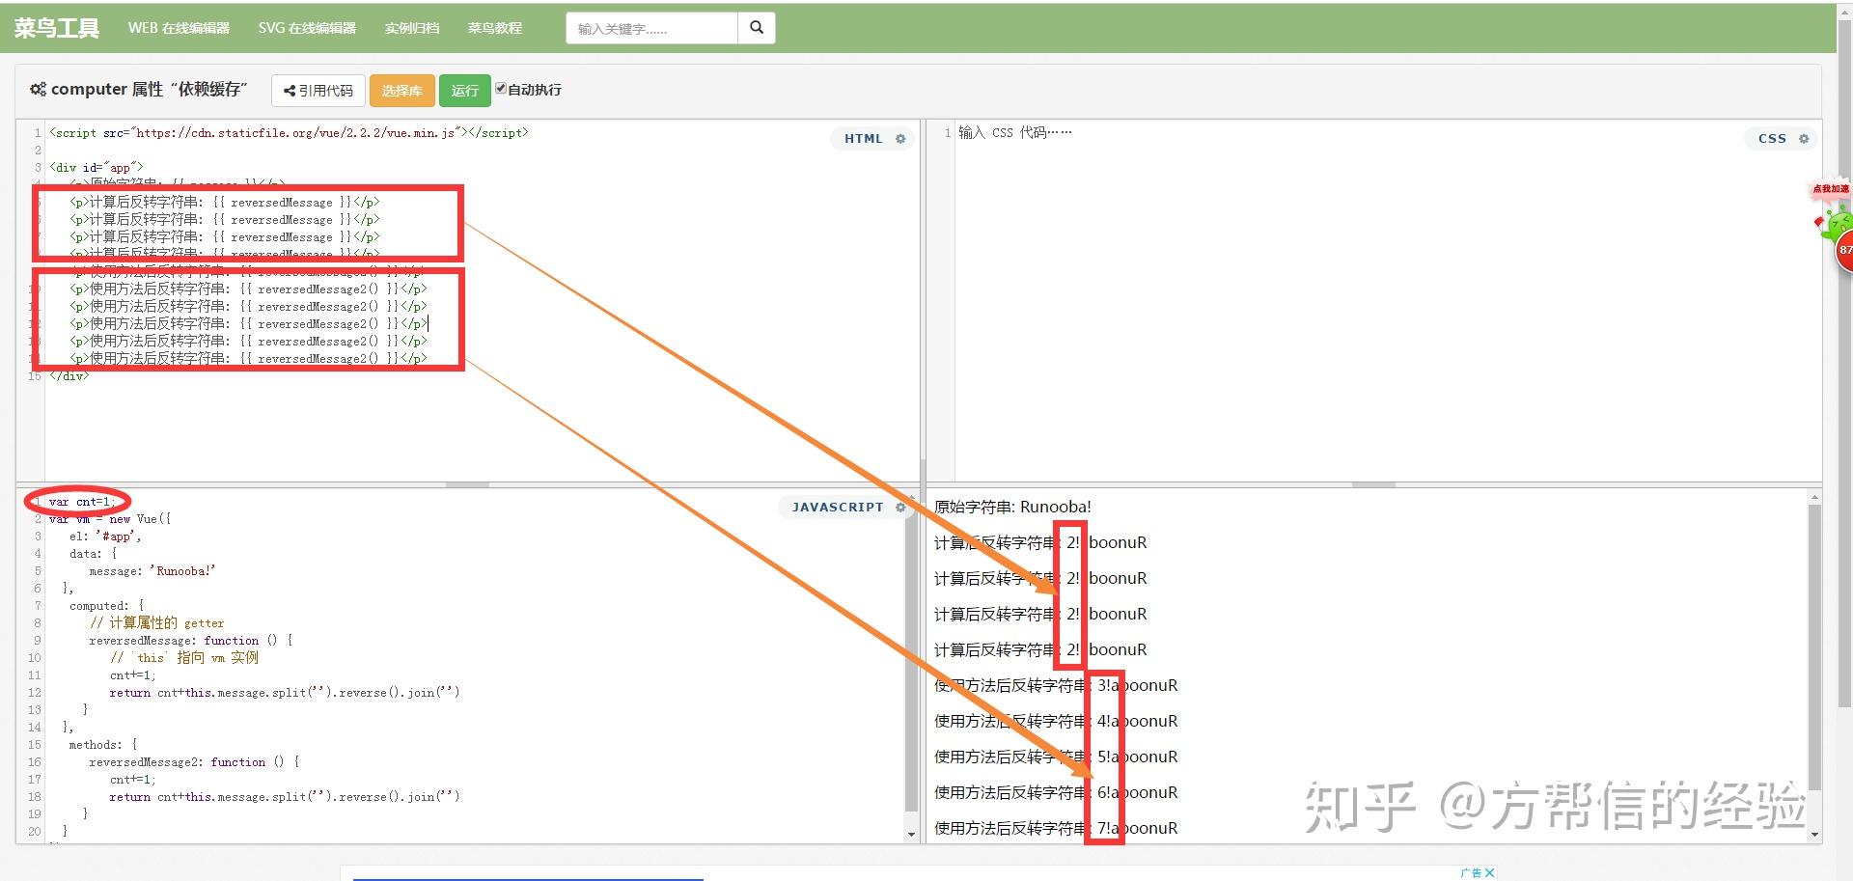The image size is (1853, 881).
Task: Click the page title computer 属性 "依赖缓存"
Action: click(149, 89)
